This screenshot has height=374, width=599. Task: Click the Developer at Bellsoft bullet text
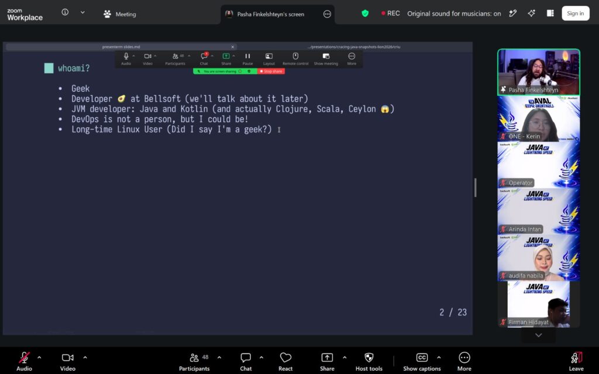click(x=190, y=99)
